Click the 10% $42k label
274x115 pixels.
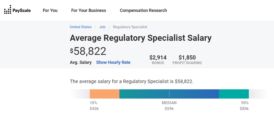click(94, 106)
